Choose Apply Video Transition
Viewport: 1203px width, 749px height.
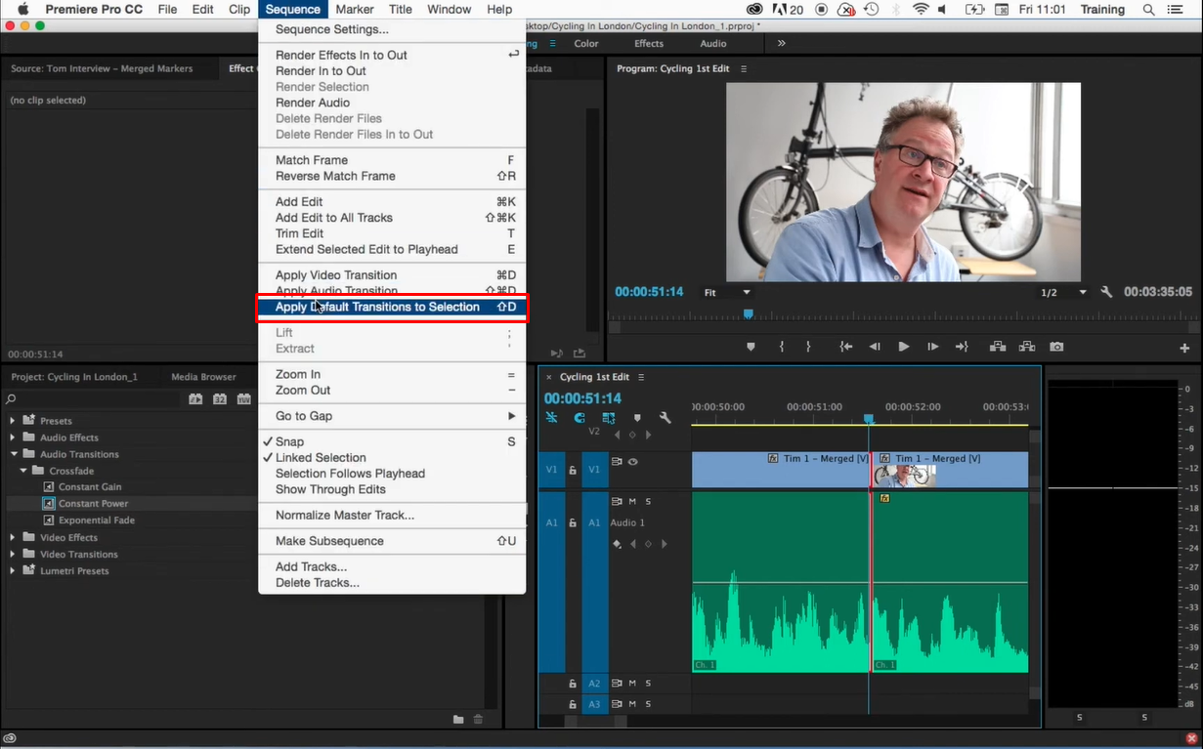[x=392, y=275]
